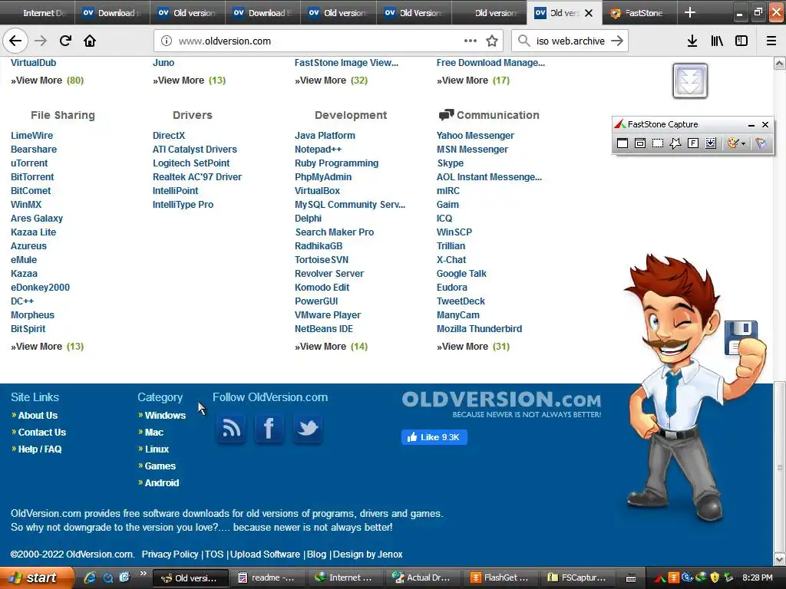
Task: Open About Us in Site Links
Action: tap(38, 415)
